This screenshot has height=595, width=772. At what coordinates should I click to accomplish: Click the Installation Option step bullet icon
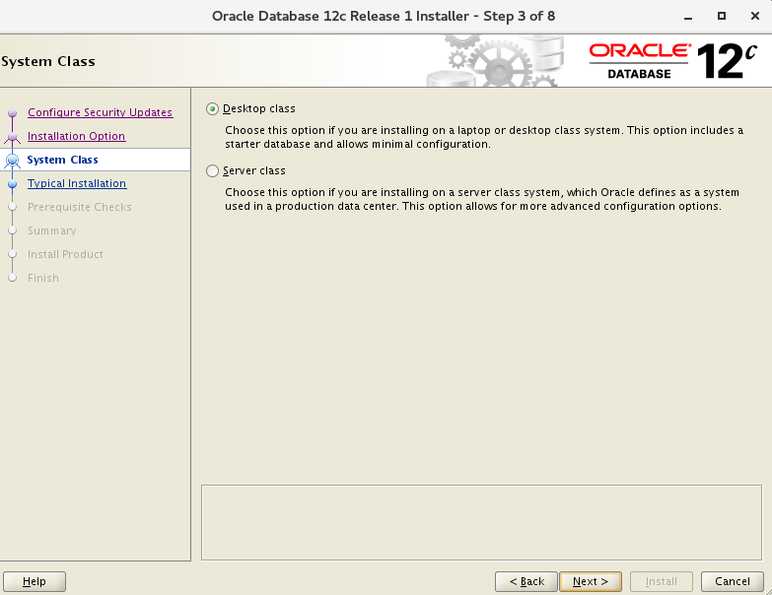click(x=13, y=137)
